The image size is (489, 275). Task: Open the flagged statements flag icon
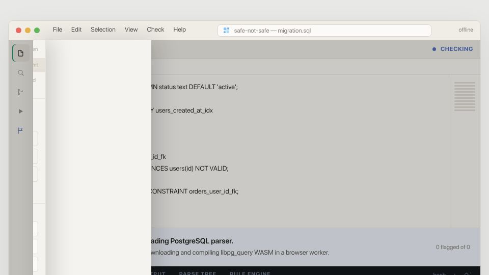click(x=20, y=130)
